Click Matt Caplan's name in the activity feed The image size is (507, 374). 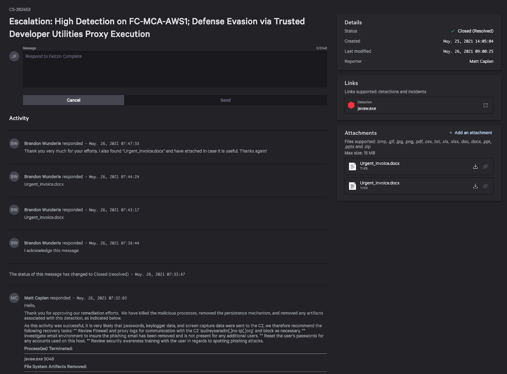pyautogui.click(x=36, y=298)
